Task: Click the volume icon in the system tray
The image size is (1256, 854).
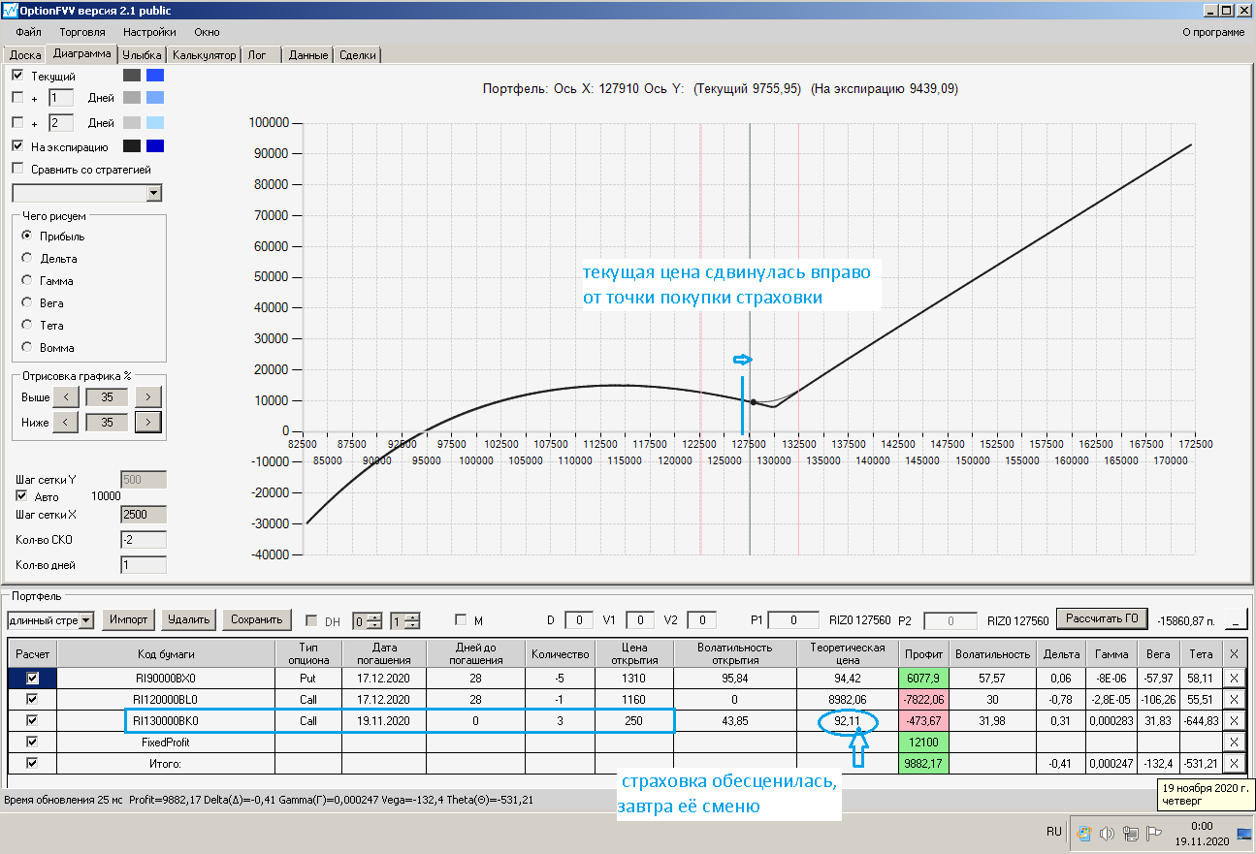Action: [1108, 832]
